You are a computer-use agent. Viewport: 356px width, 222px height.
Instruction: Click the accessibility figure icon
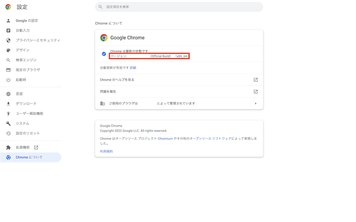pos(8,114)
